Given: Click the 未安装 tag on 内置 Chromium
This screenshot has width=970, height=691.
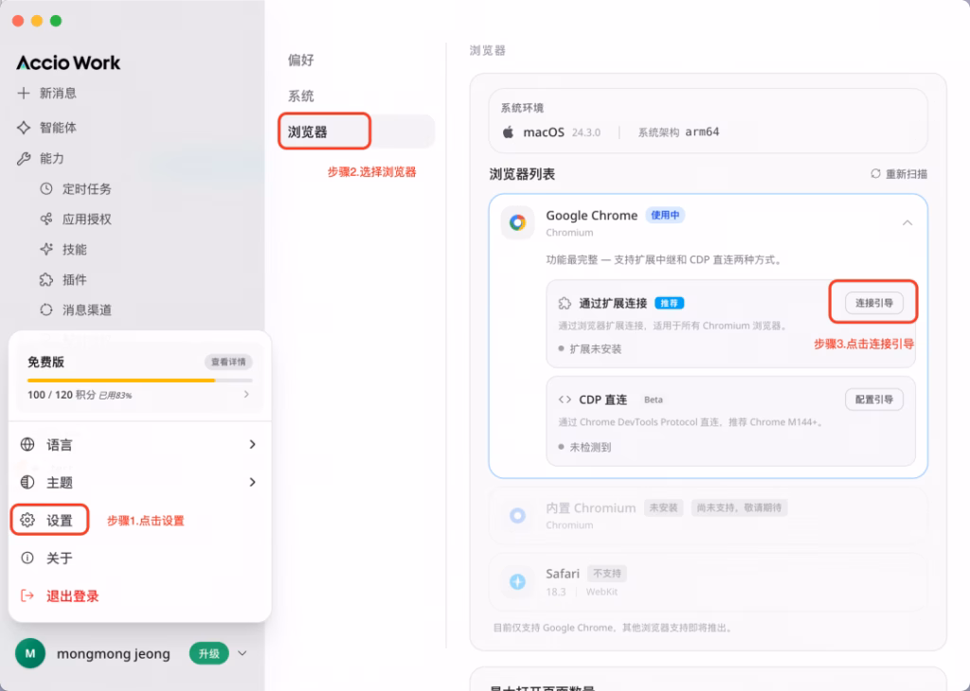Looking at the screenshot, I should pos(663,507).
